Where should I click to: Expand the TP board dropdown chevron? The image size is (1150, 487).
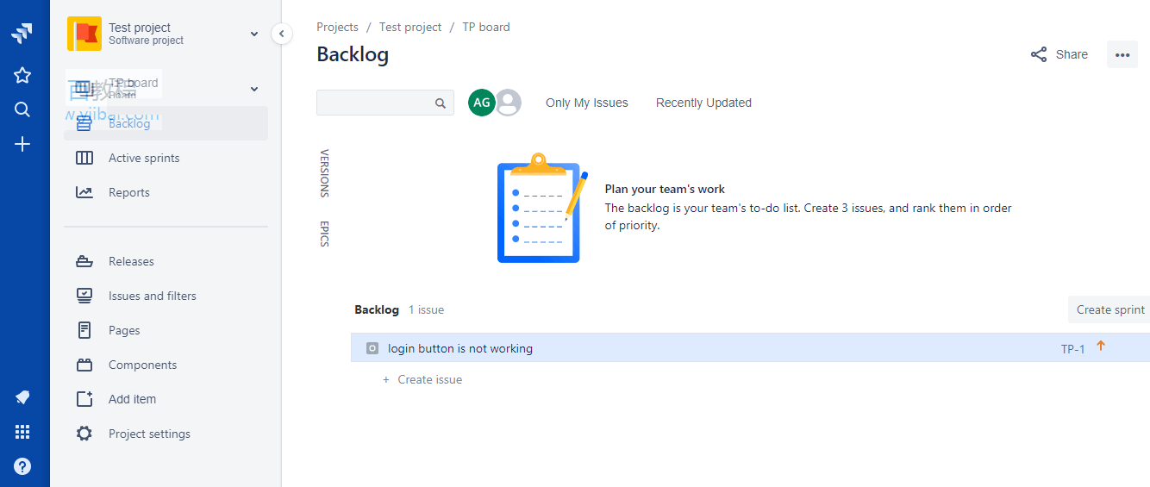(x=254, y=89)
